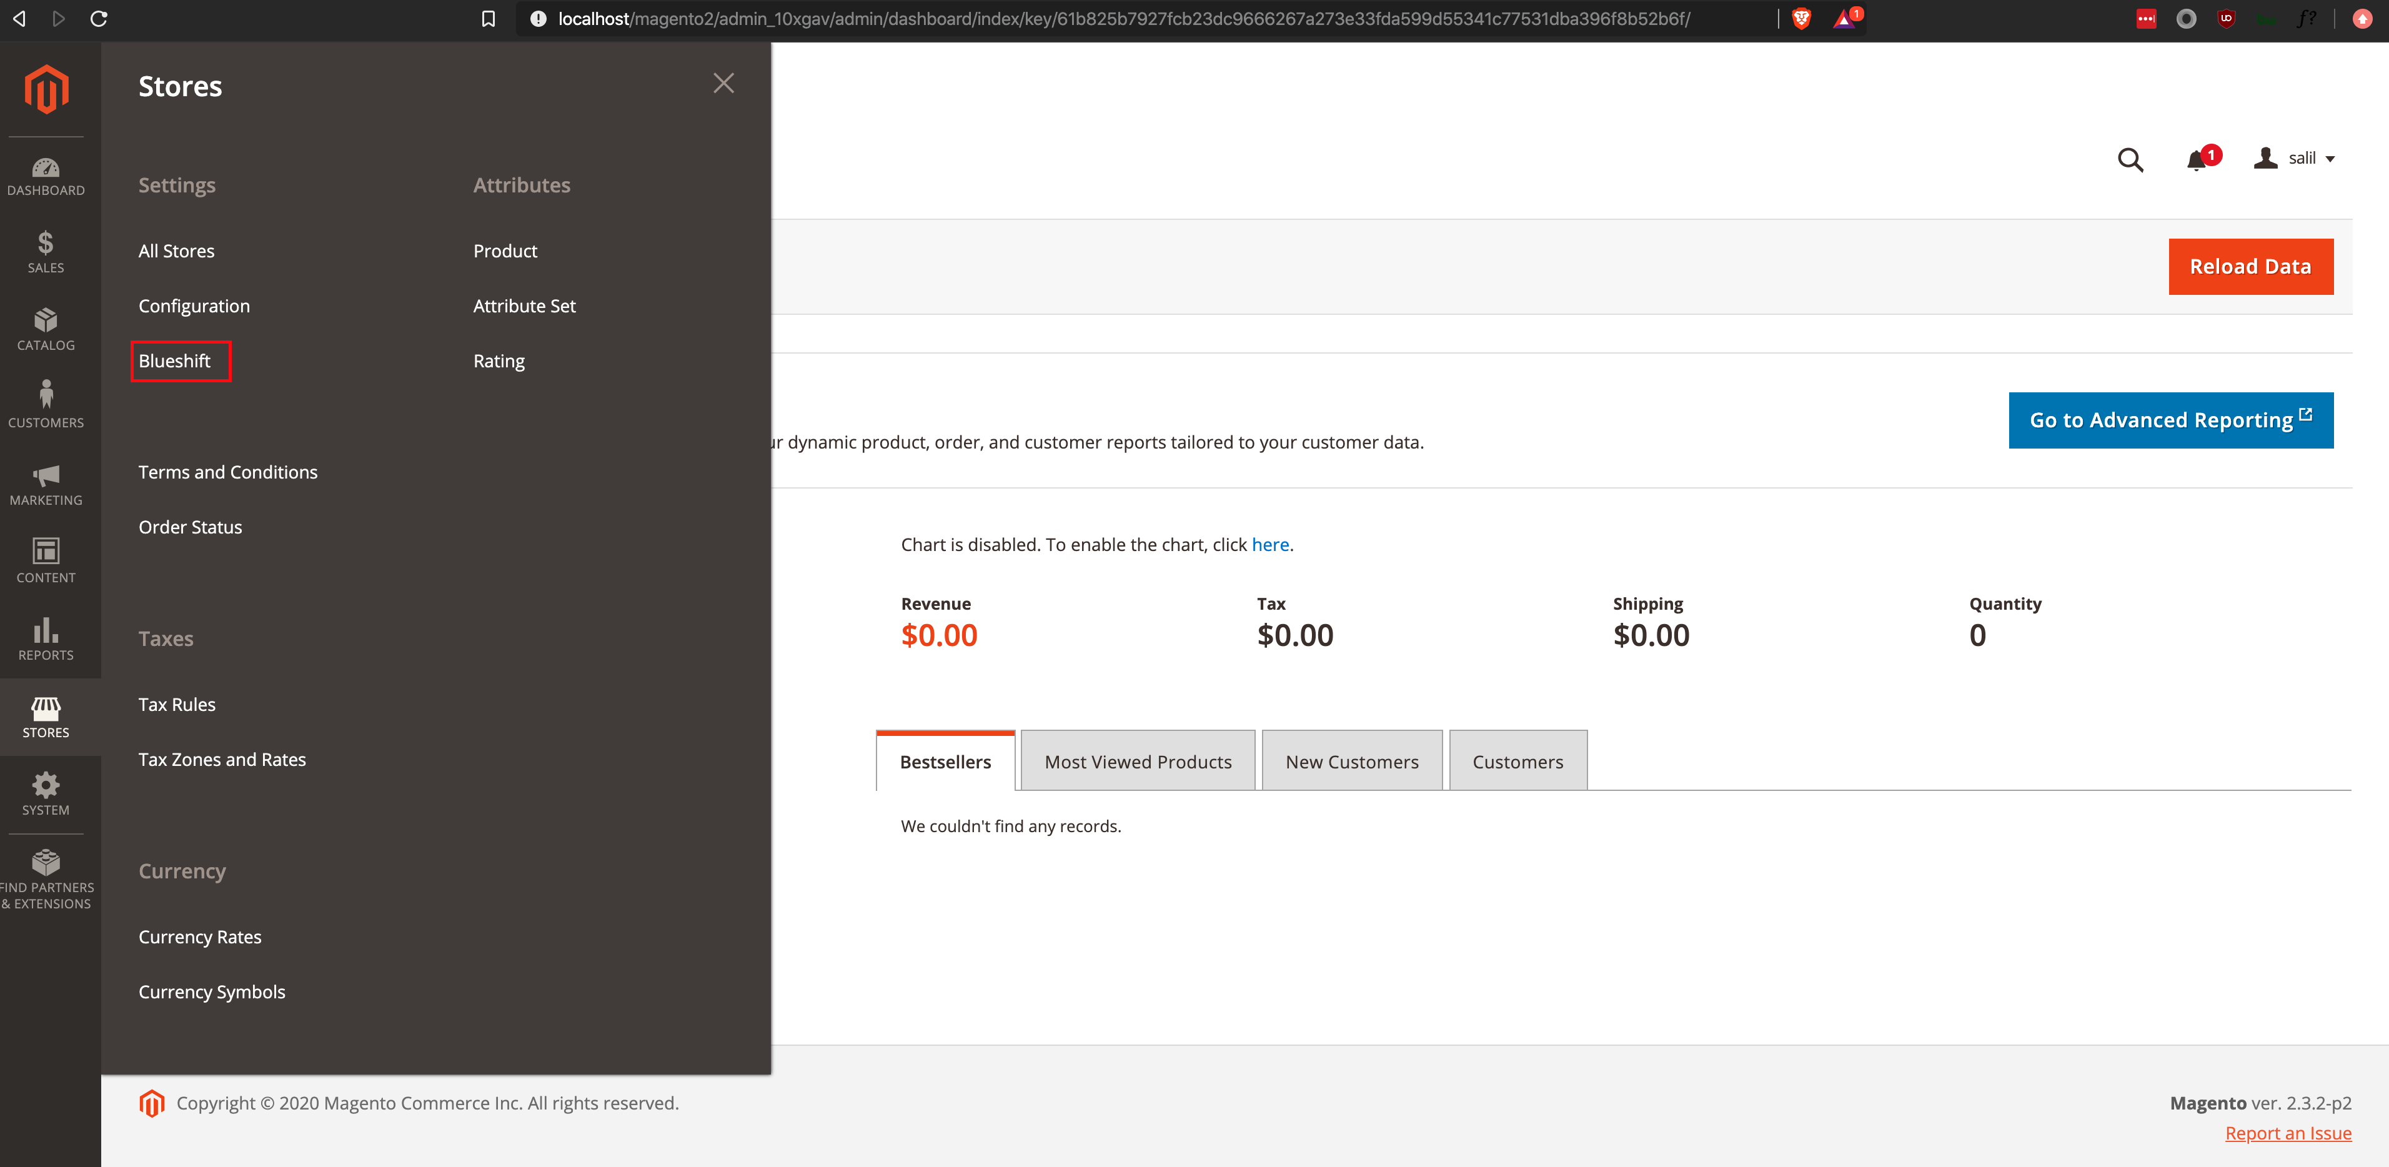Click the Report an Issue link
The image size is (2389, 1167).
coord(2288,1133)
